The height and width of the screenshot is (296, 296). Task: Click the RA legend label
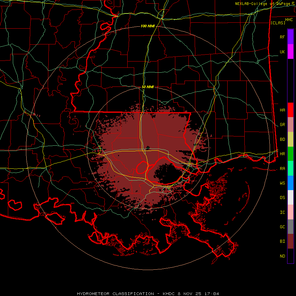pos(282,169)
